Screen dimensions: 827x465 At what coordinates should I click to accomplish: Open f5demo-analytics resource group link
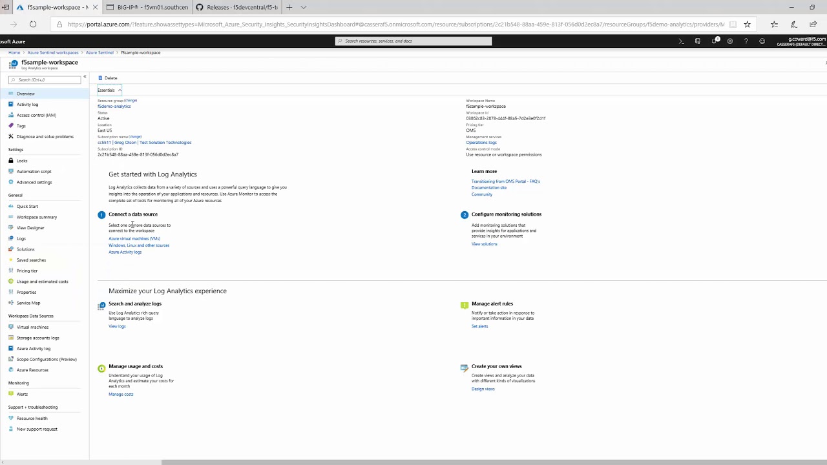pyautogui.click(x=114, y=106)
